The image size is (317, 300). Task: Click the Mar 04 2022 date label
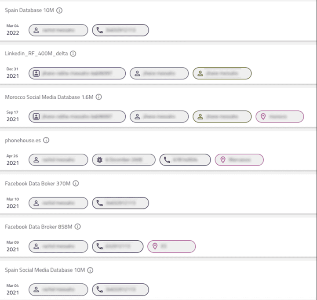pos(13,30)
